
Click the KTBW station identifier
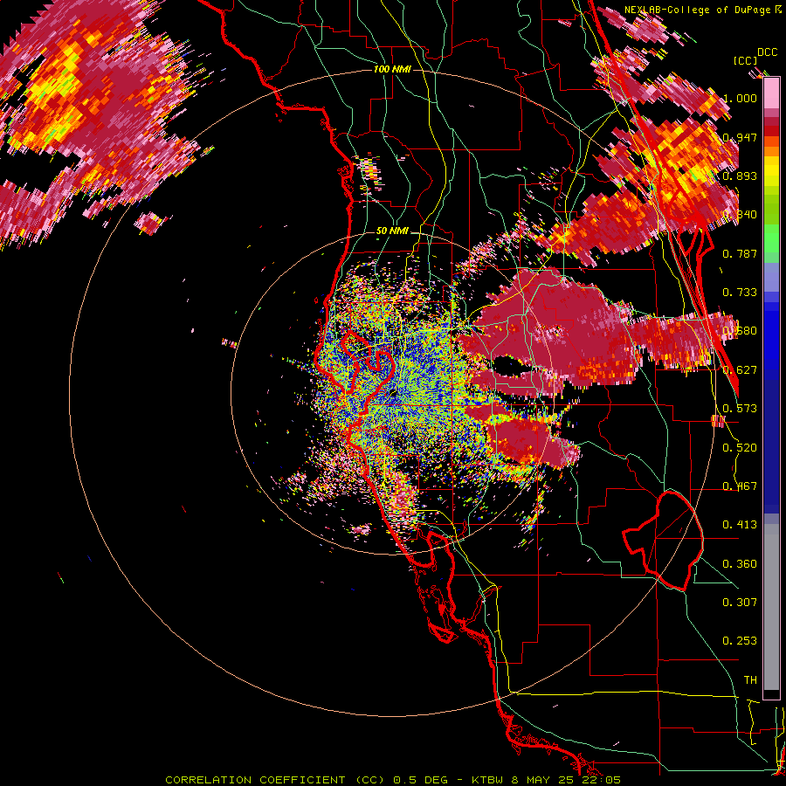pyautogui.click(x=488, y=780)
